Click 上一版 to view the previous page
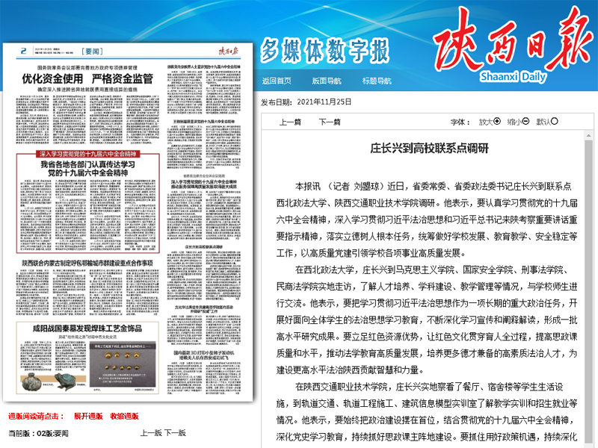This screenshot has height=448, width=598. [151, 432]
